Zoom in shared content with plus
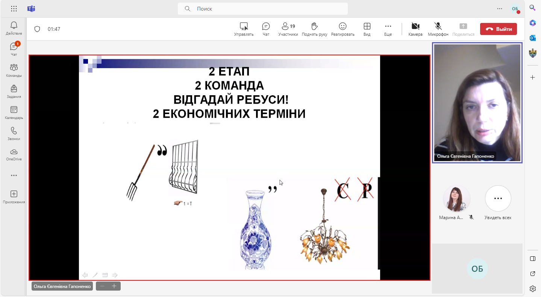Screen dimensions: 541x297 tap(114, 286)
